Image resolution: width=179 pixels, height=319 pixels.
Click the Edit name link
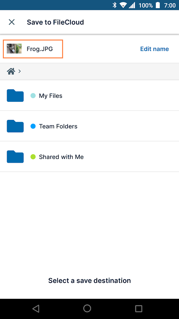pos(154,49)
